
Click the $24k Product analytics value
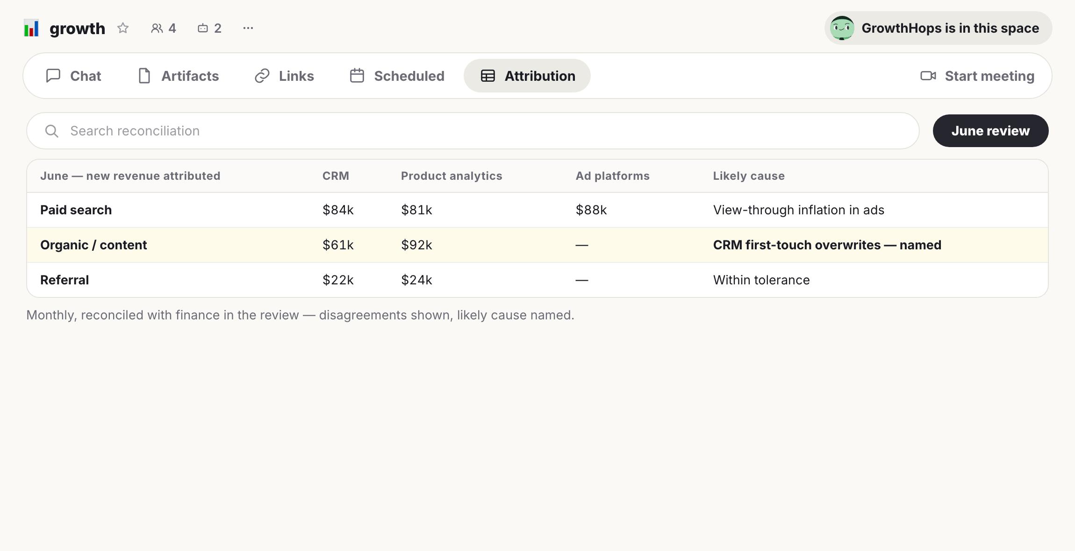pyautogui.click(x=416, y=280)
